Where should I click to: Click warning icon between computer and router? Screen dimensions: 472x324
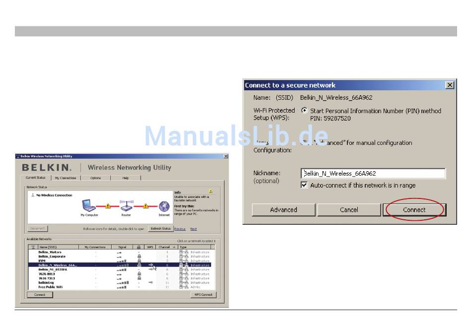[x=108, y=205]
